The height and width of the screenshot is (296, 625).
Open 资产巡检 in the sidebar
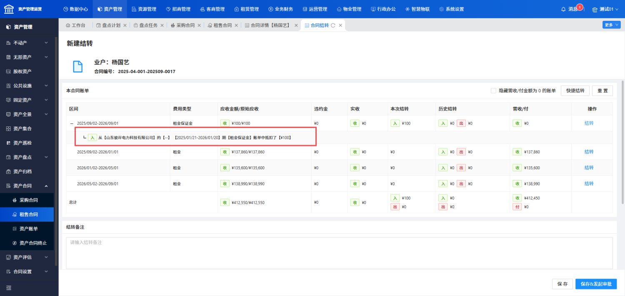(27, 143)
